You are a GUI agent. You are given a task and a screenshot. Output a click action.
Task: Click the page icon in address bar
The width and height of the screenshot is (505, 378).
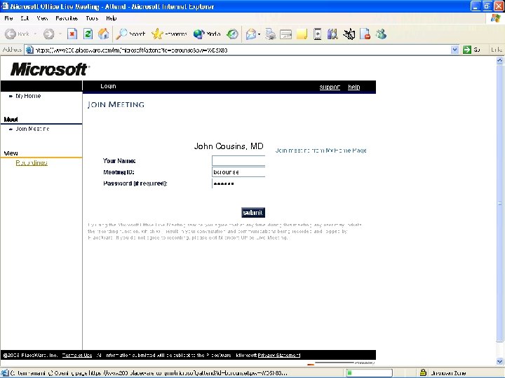pyautogui.click(x=29, y=50)
